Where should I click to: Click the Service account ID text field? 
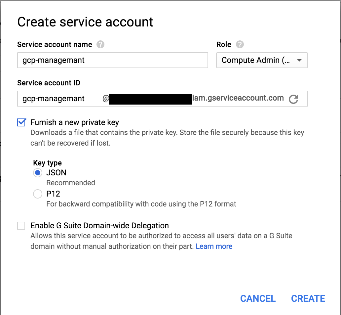click(59, 99)
